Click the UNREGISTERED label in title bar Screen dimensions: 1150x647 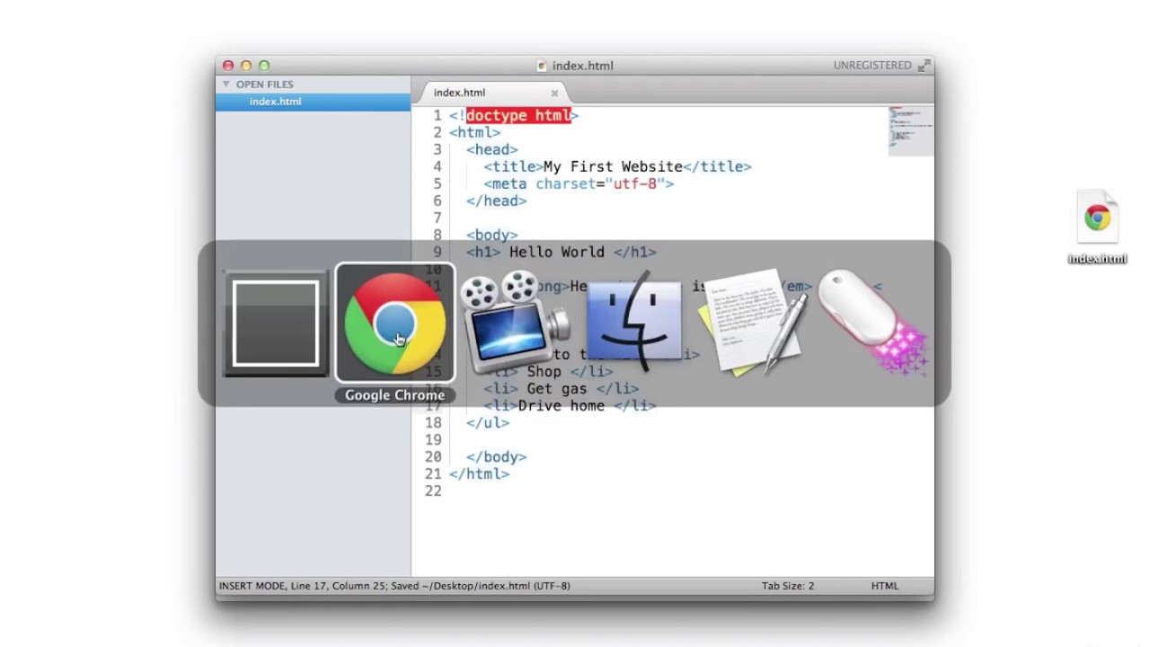coord(872,66)
